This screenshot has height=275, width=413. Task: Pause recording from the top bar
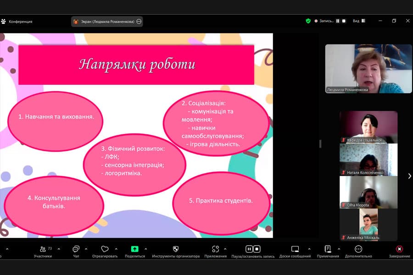click(338, 21)
